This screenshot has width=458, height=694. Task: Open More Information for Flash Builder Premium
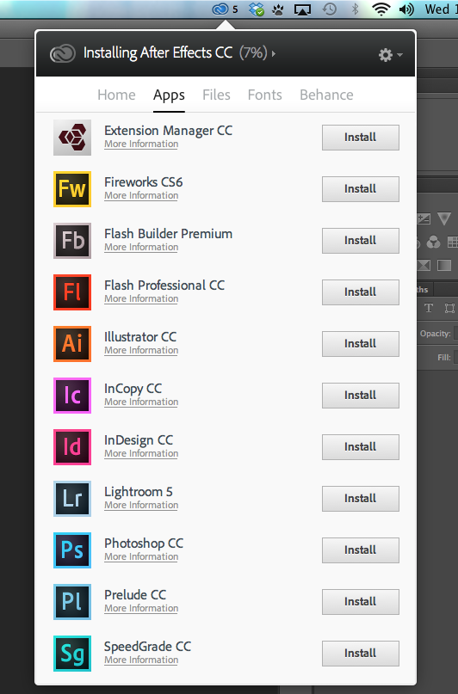[141, 248]
